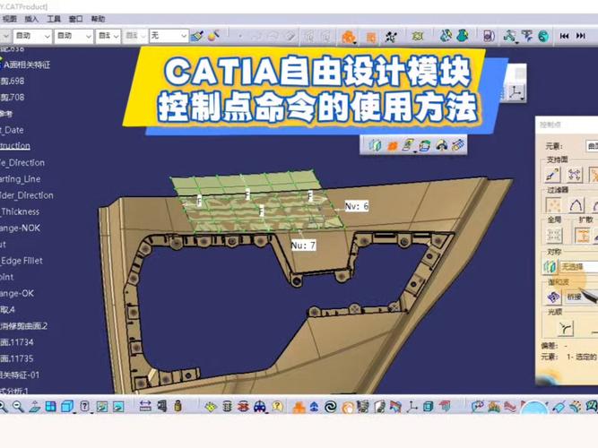Open the 窗口 menu
Viewport: 598px width, 448px height.
pyautogui.click(x=75, y=19)
